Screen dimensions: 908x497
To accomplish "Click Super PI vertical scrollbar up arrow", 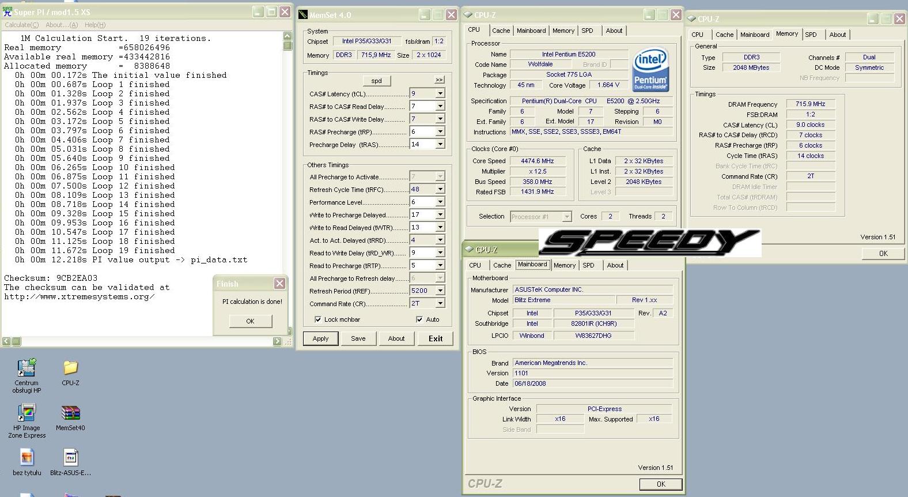I will [x=287, y=36].
